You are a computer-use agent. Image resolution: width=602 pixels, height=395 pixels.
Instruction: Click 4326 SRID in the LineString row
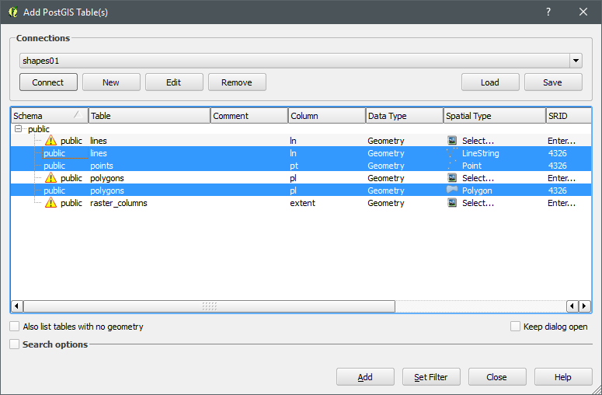(558, 153)
